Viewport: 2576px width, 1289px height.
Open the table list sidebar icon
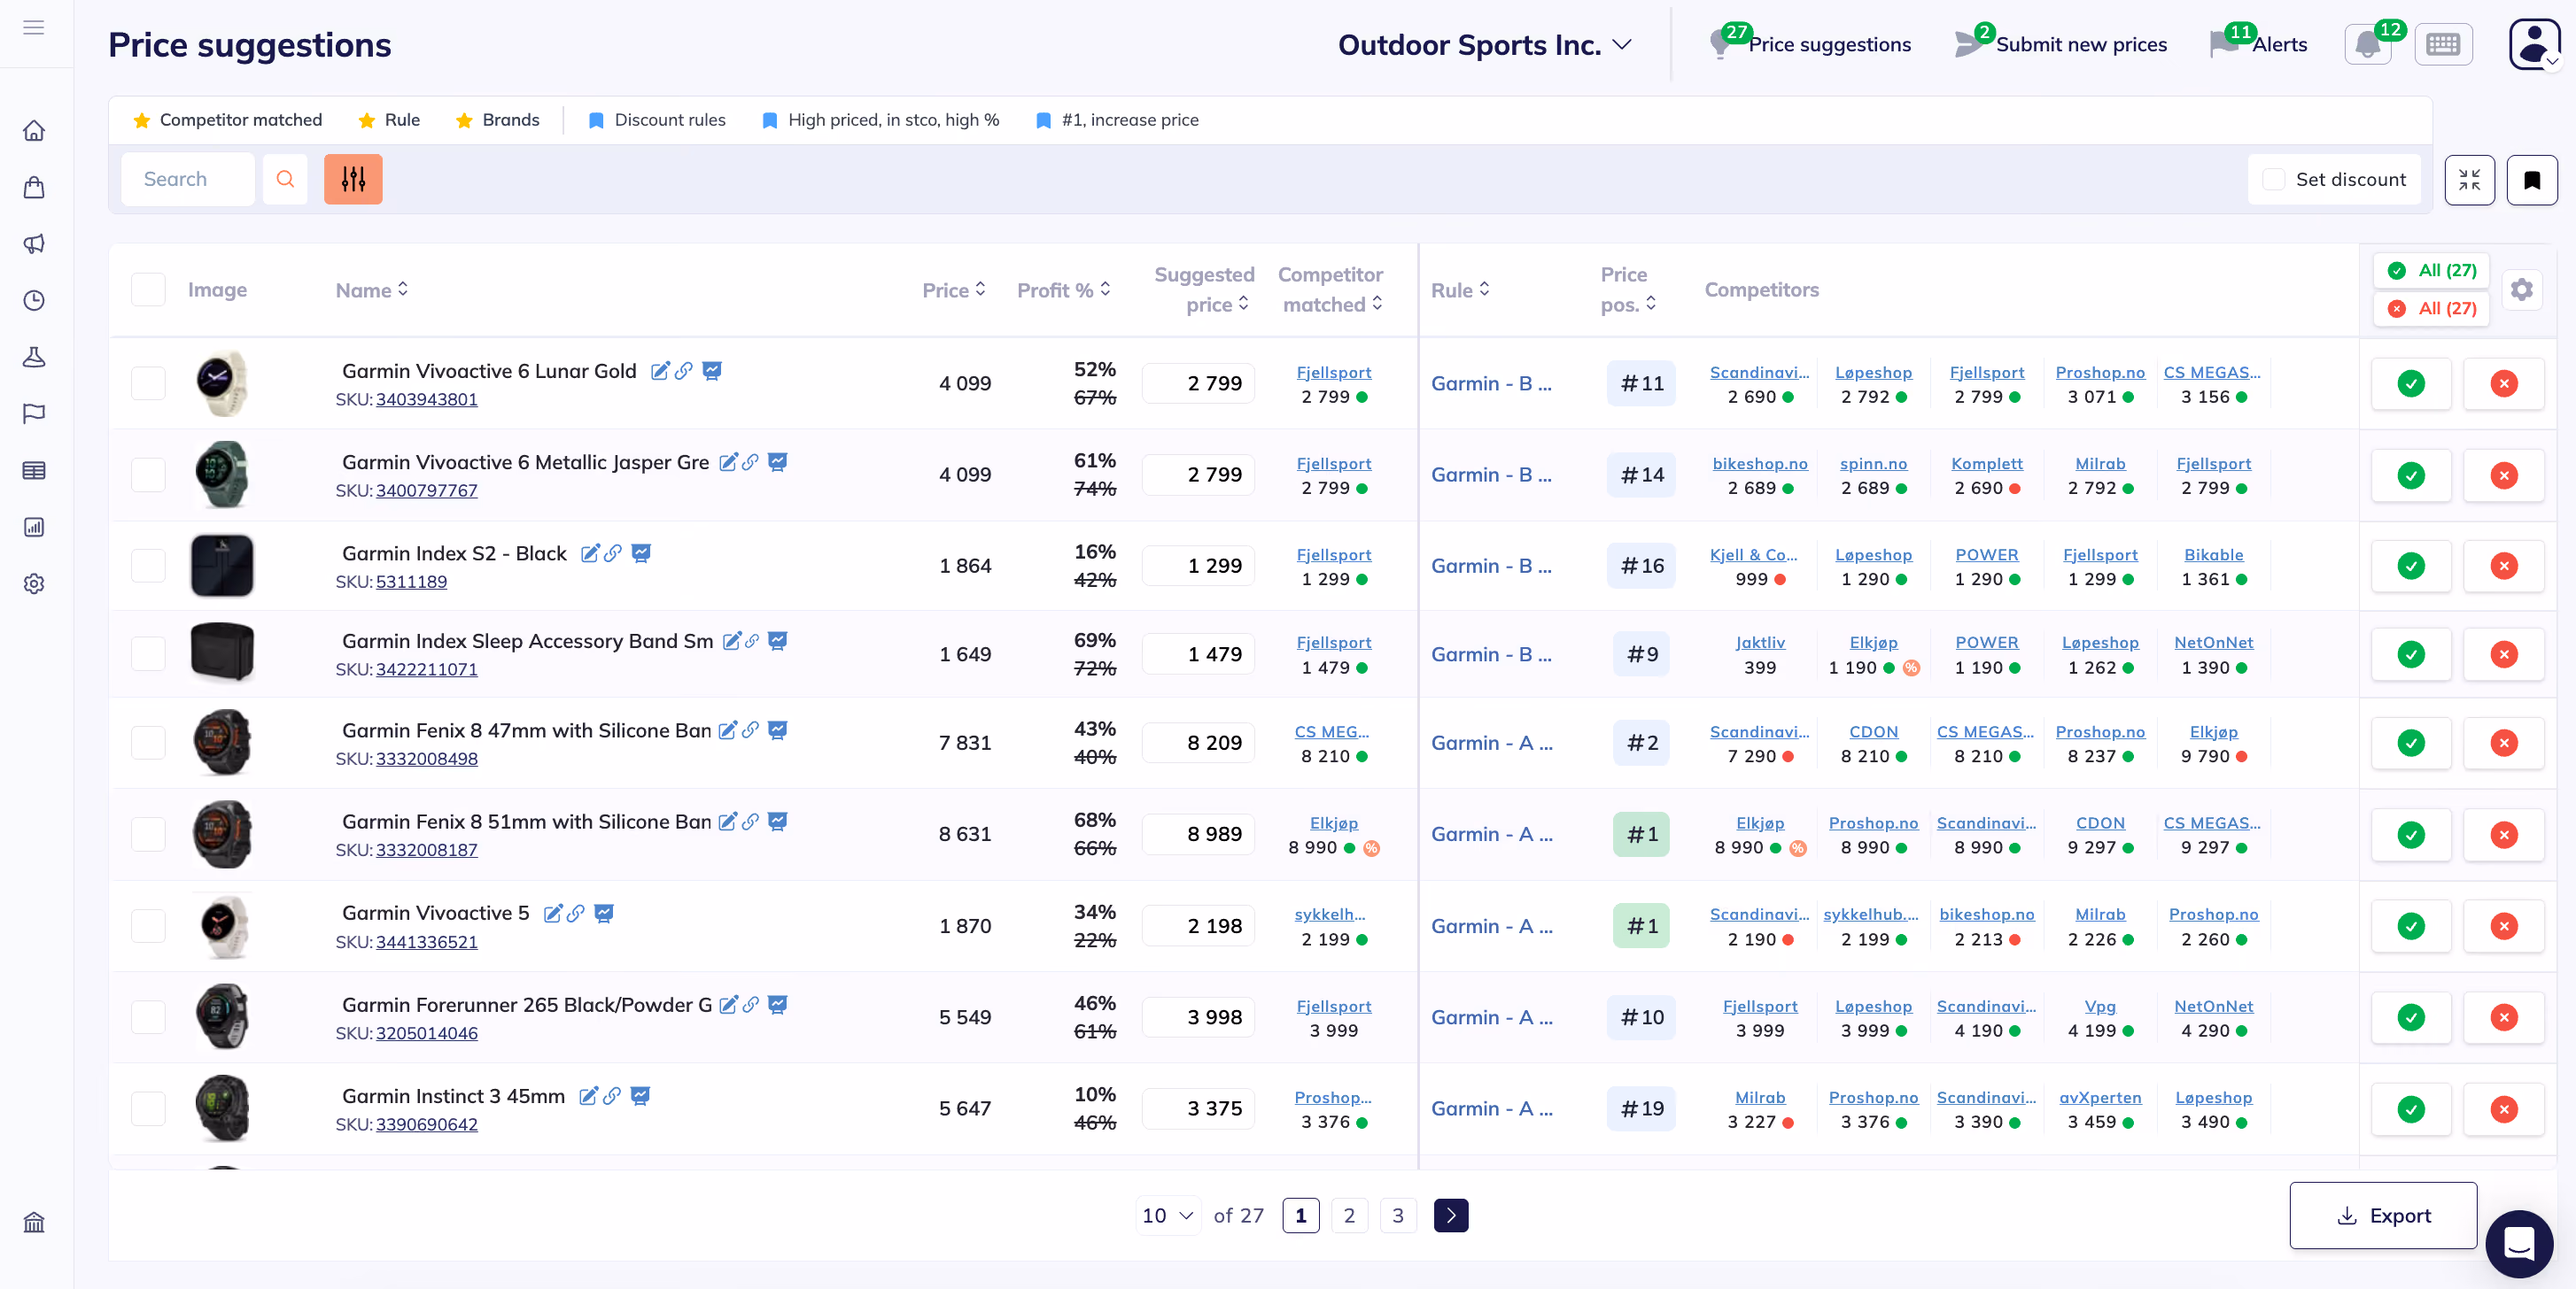[34, 469]
